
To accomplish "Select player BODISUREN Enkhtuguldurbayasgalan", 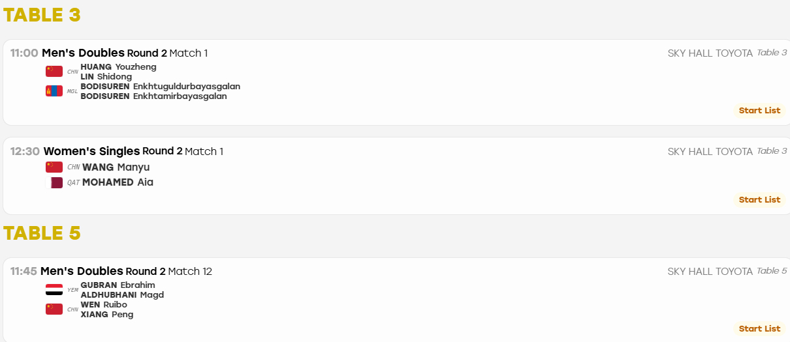I will [160, 87].
